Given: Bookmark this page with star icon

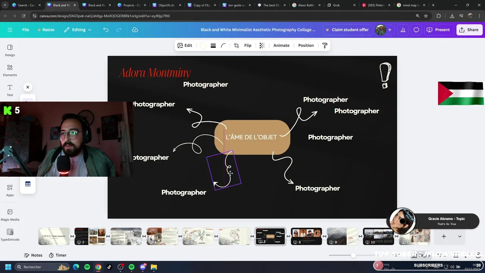Looking at the screenshot, I should (x=426, y=16).
